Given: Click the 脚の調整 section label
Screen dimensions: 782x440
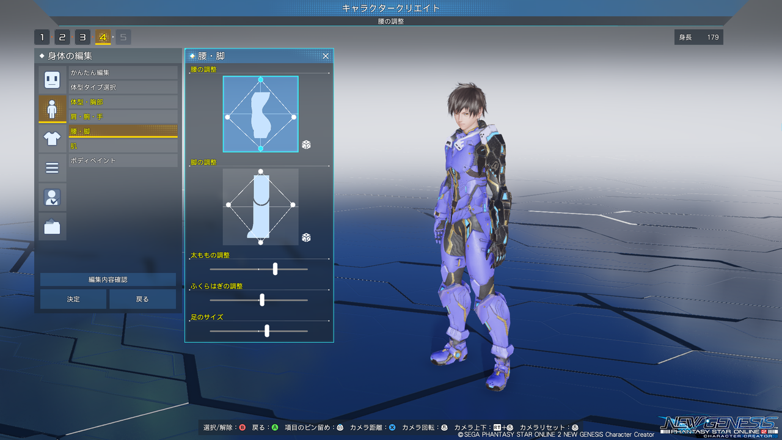Looking at the screenshot, I should click(x=203, y=163).
